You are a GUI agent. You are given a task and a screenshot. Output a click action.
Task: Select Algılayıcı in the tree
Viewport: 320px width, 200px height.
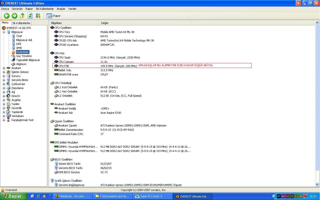click(21, 64)
